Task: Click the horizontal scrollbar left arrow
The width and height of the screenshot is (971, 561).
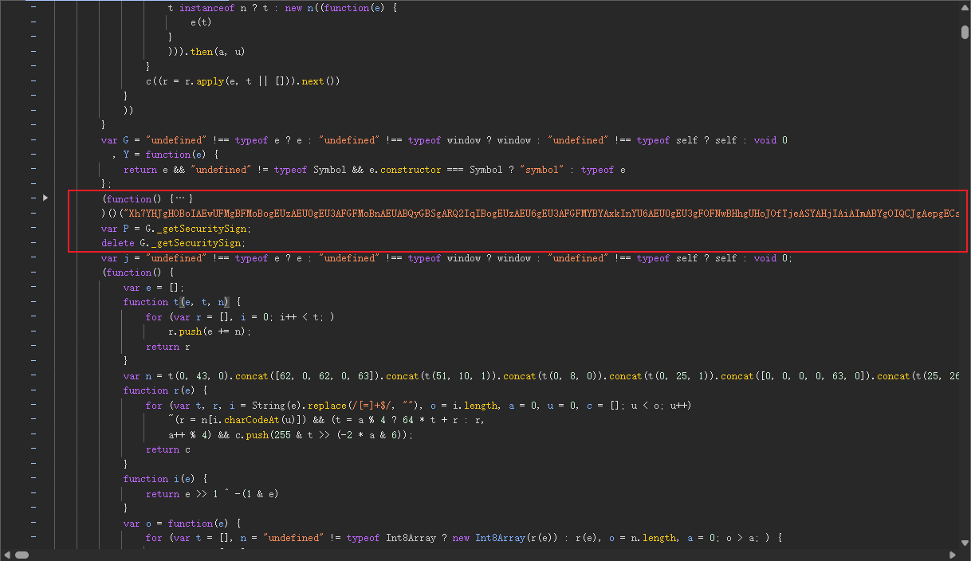Action: [x=6, y=555]
